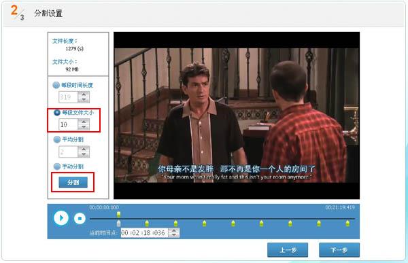Go back with the 上一步 button
The image size is (408, 263).
[x=288, y=250]
